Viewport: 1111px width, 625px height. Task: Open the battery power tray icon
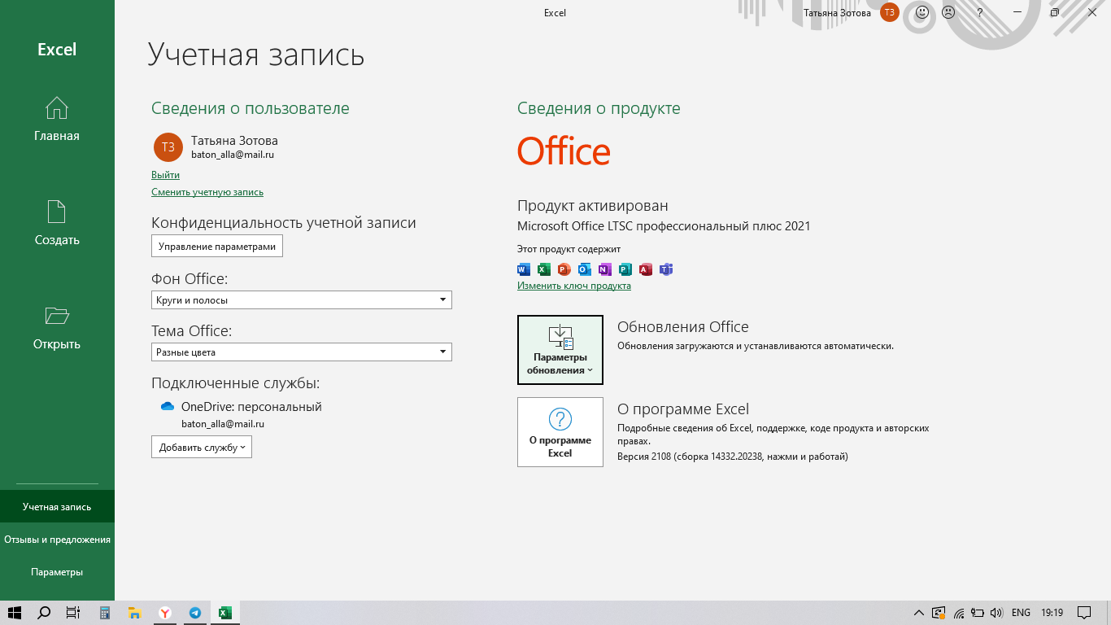(x=978, y=613)
